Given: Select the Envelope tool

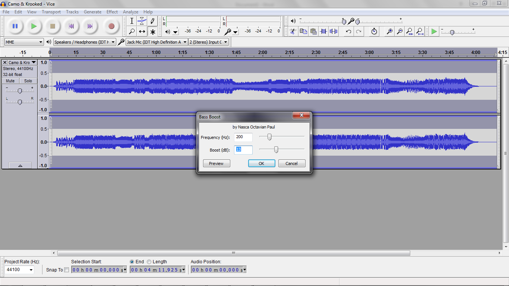Looking at the screenshot, I should 142,21.
